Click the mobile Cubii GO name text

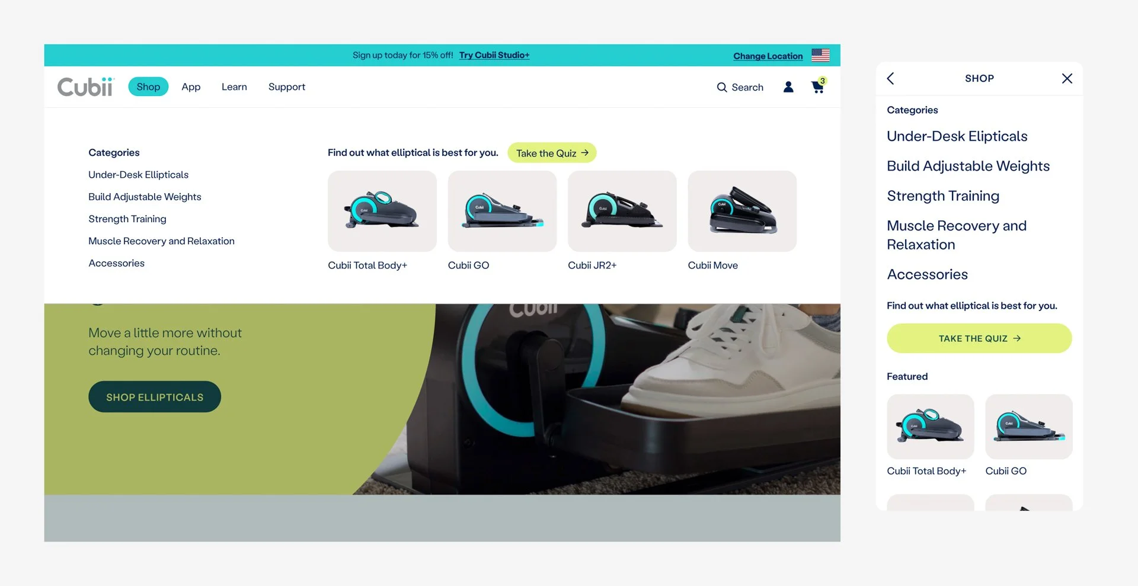[x=1006, y=471]
